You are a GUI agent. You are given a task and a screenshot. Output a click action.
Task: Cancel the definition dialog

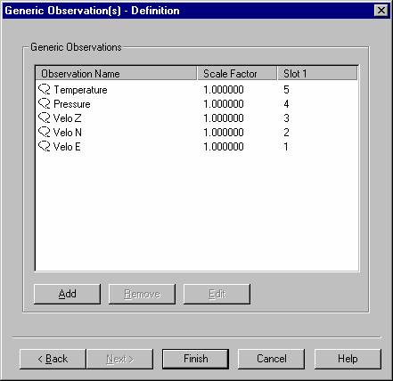tap(272, 359)
